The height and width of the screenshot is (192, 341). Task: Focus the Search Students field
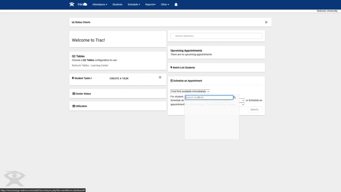[216, 36]
